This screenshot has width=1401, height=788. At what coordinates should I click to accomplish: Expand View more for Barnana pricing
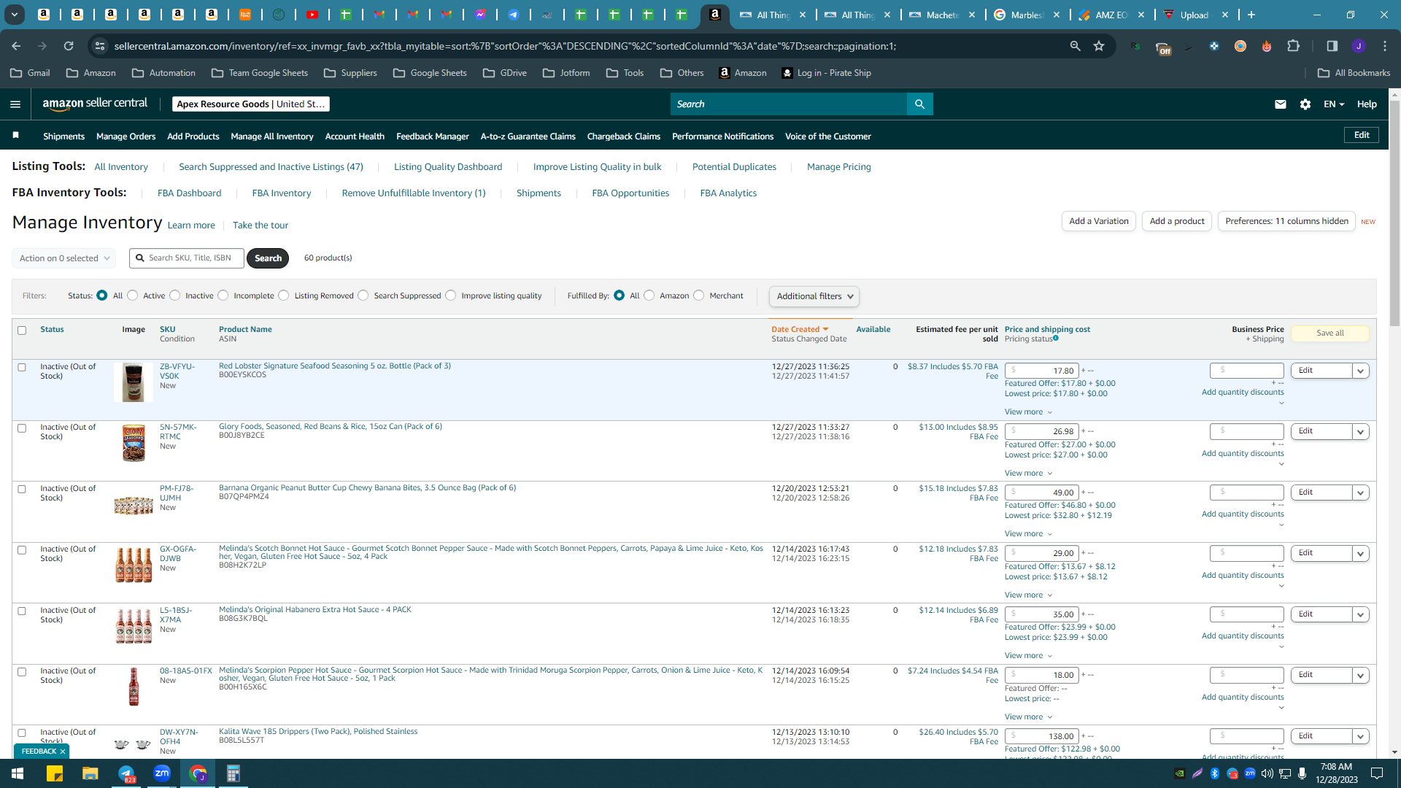(x=1028, y=534)
